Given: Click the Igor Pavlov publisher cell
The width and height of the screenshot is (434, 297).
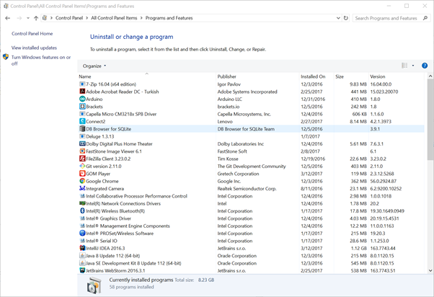Looking at the screenshot, I should coord(229,84).
